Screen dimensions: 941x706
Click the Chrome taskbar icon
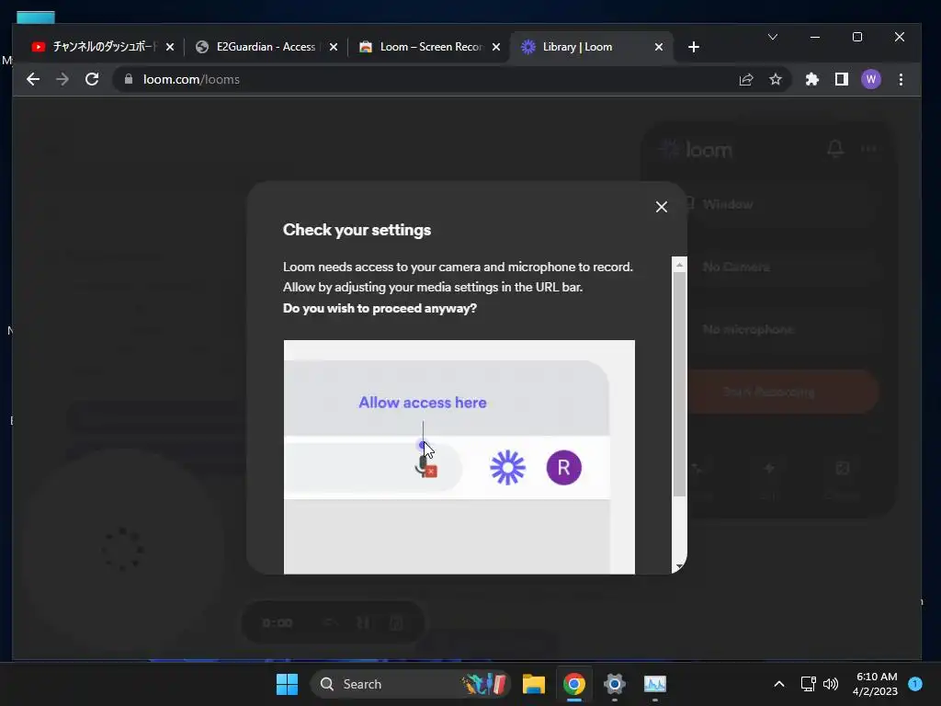coord(574,684)
